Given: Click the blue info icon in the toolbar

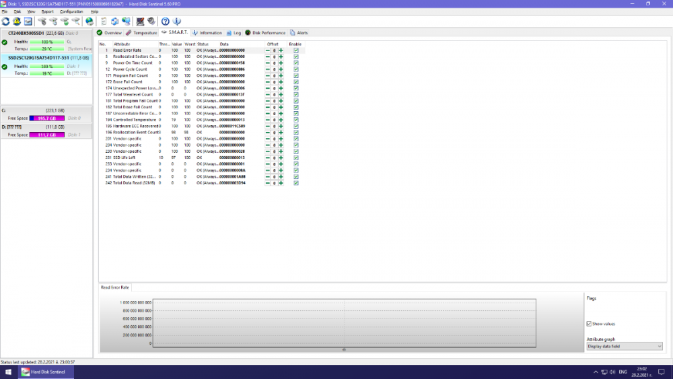Looking at the screenshot, I should click(x=177, y=22).
